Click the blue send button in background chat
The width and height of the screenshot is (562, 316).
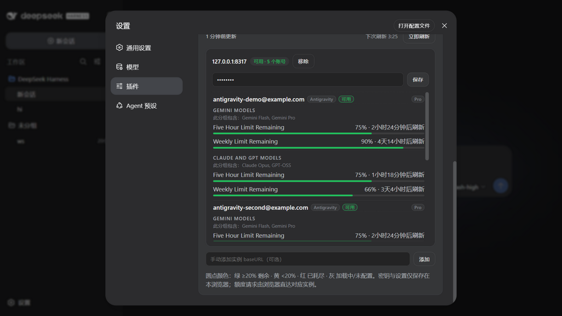click(501, 186)
